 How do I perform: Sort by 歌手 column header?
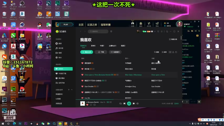click(127, 59)
